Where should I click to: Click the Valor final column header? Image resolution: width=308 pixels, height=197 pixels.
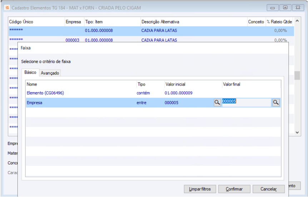click(251, 84)
